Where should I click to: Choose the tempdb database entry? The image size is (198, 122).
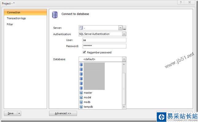tap(88, 107)
